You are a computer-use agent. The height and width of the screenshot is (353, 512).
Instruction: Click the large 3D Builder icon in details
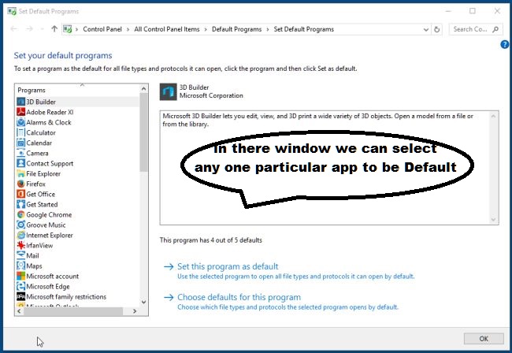tap(168, 91)
